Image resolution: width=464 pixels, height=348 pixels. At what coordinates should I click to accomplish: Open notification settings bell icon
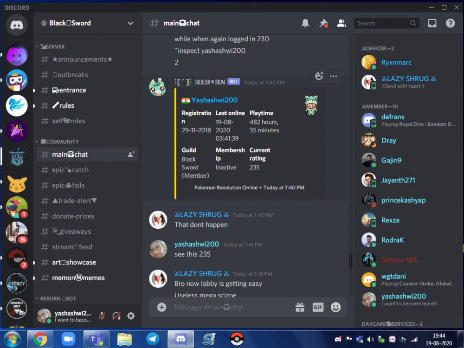[305, 23]
